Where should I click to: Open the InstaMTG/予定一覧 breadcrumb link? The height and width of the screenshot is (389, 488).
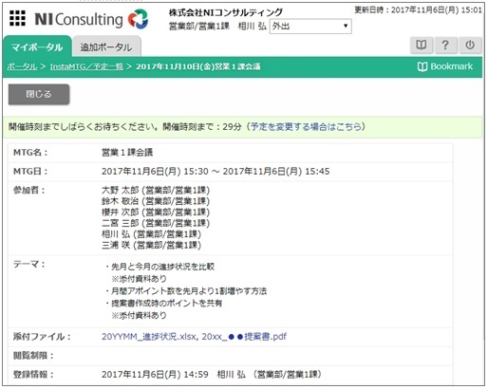pos(86,66)
